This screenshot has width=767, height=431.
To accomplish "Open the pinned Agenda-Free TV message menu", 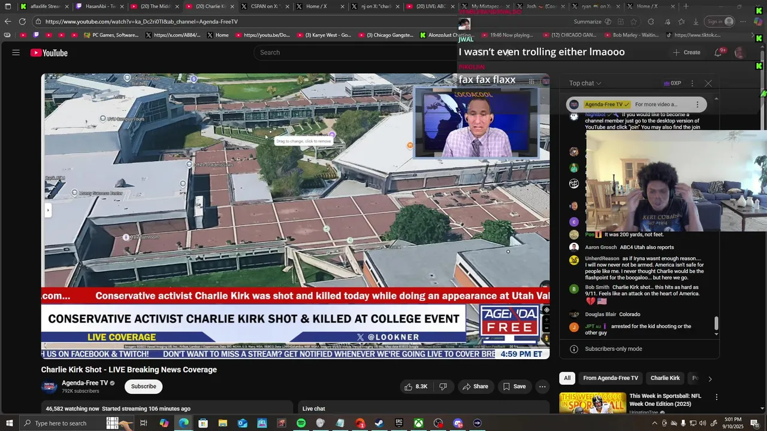I will pos(697,104).
